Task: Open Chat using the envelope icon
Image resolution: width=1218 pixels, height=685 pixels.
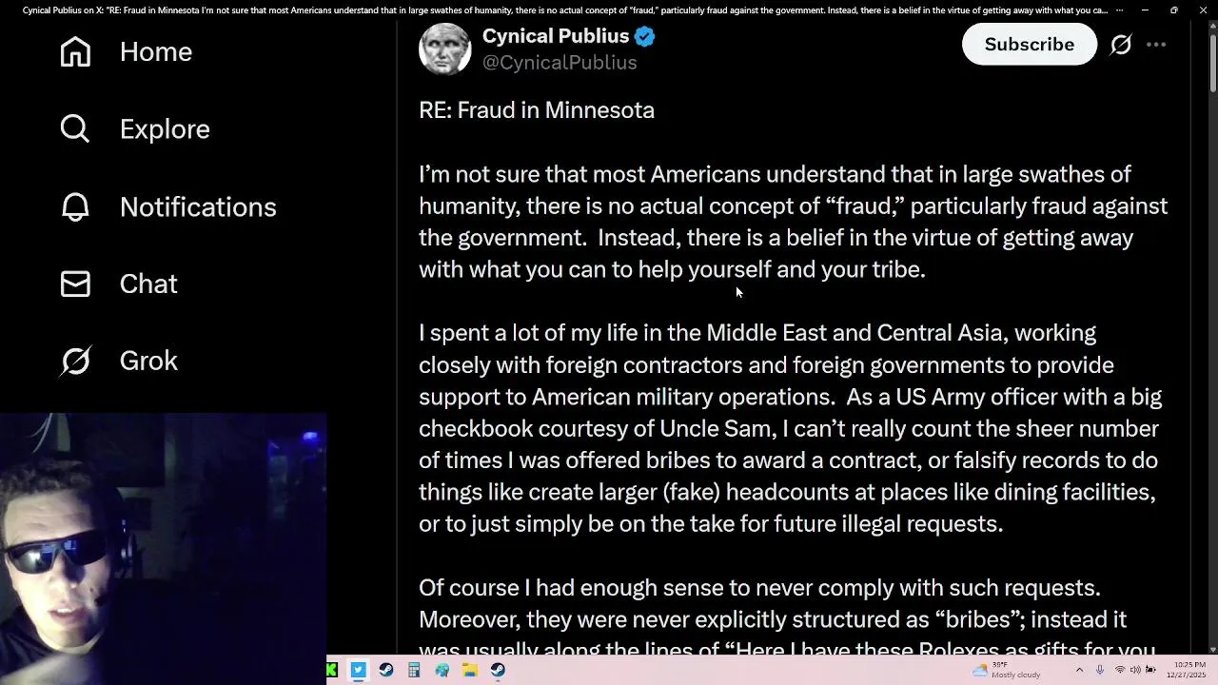Action: pyautogui.click(x=75, y=284)
